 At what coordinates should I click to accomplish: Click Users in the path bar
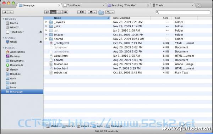click(67, 126)
